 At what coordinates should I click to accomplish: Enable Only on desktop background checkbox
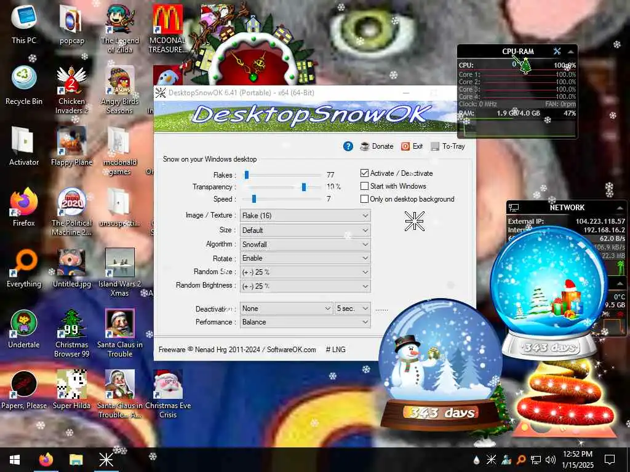364,199
